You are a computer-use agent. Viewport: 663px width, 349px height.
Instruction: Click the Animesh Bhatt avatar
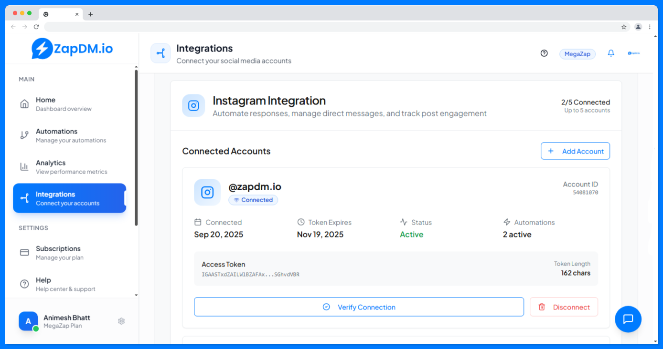coord(28,321)
